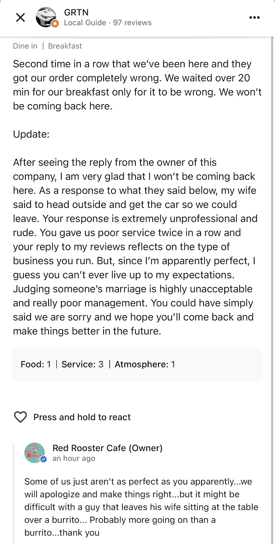Tap the 'Food: 1' rating
Screen dimensions: 275x544
[36, 364]
